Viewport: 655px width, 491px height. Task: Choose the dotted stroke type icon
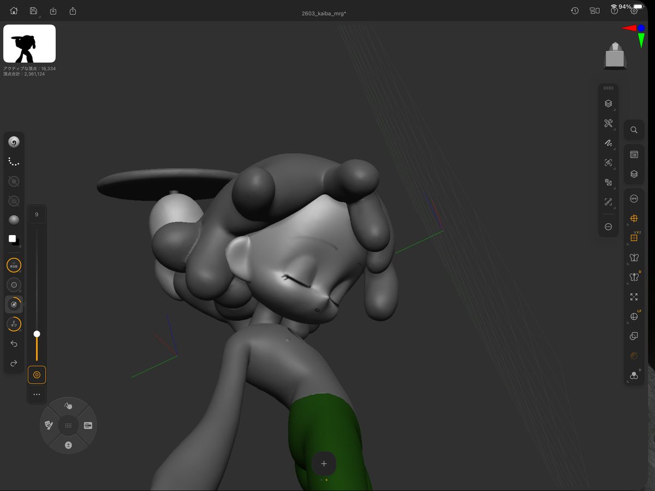pyautogui.click(x=14, y=161)
